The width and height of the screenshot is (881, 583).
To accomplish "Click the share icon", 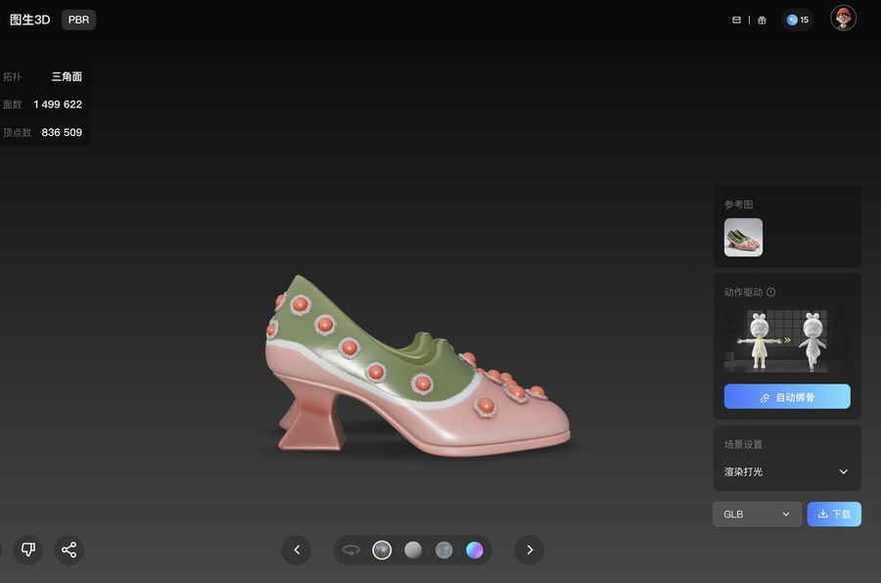I will 69,550.
